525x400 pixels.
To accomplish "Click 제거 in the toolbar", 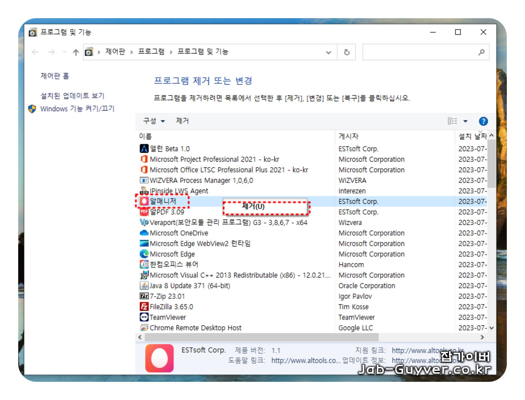I will click(182, 121).
